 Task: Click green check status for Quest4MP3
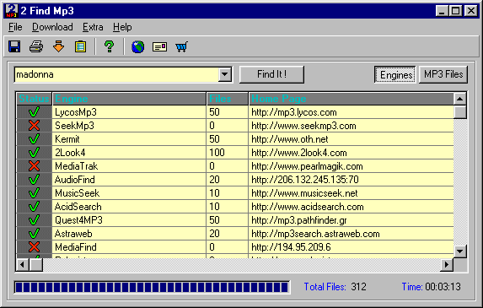tap(34, 220)
